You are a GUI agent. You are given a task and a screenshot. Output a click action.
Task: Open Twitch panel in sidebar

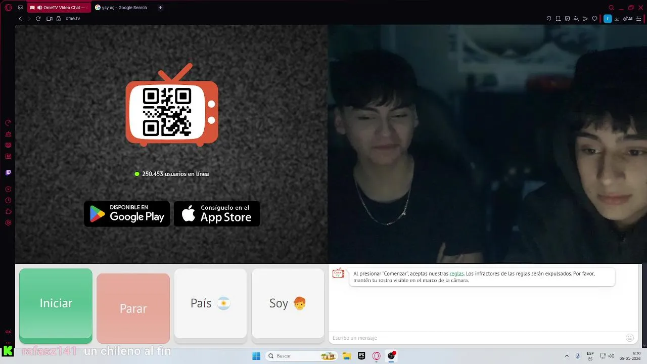[x=8, y=172]
